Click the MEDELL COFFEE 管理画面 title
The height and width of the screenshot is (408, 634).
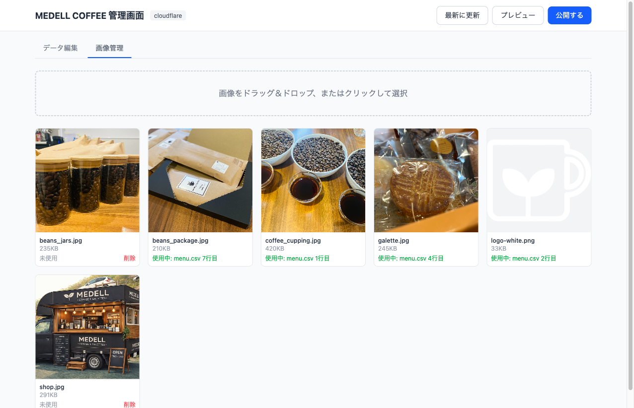[89, 15]
